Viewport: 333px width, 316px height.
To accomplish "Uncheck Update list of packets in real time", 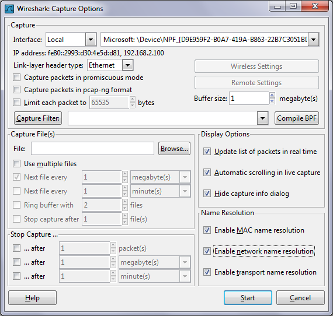I will [207, 152].
